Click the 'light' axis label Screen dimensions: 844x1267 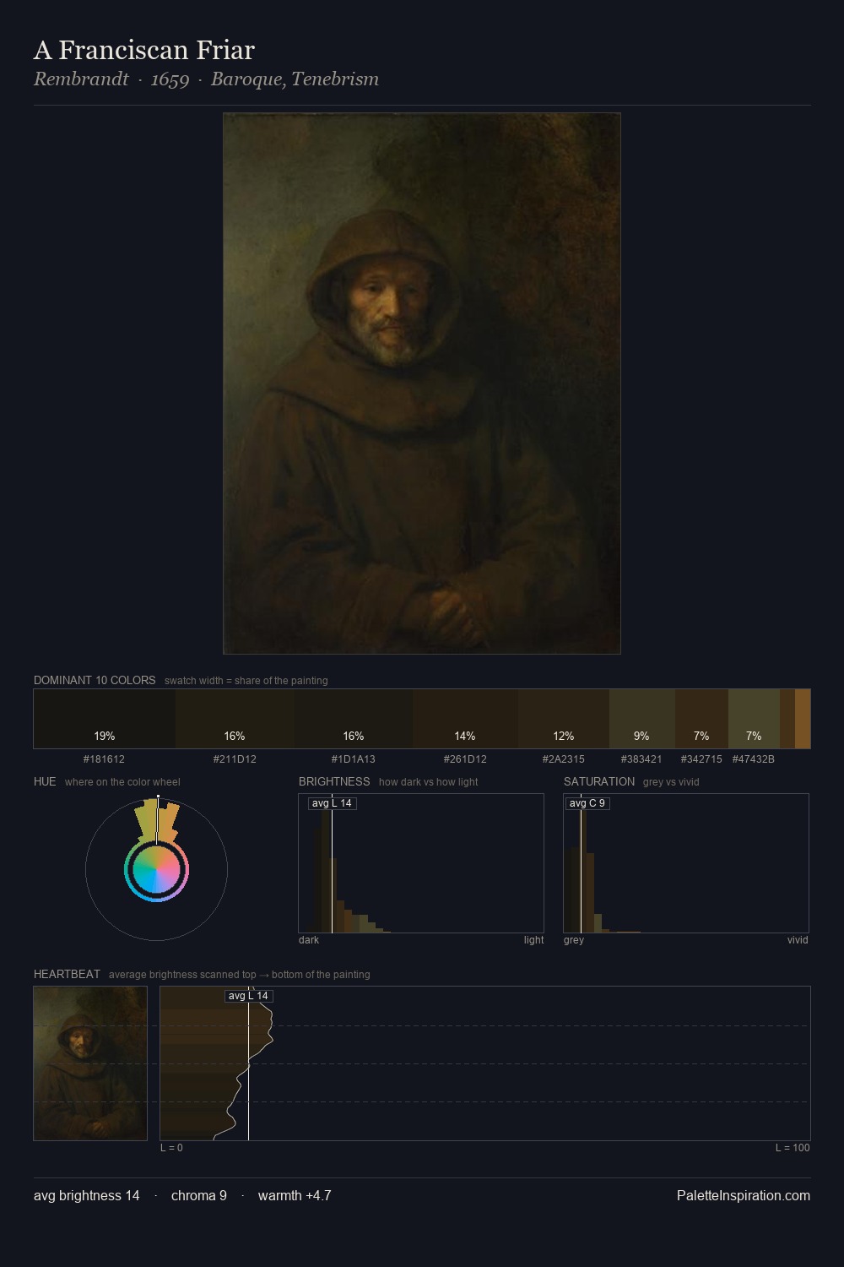point(533,940)
